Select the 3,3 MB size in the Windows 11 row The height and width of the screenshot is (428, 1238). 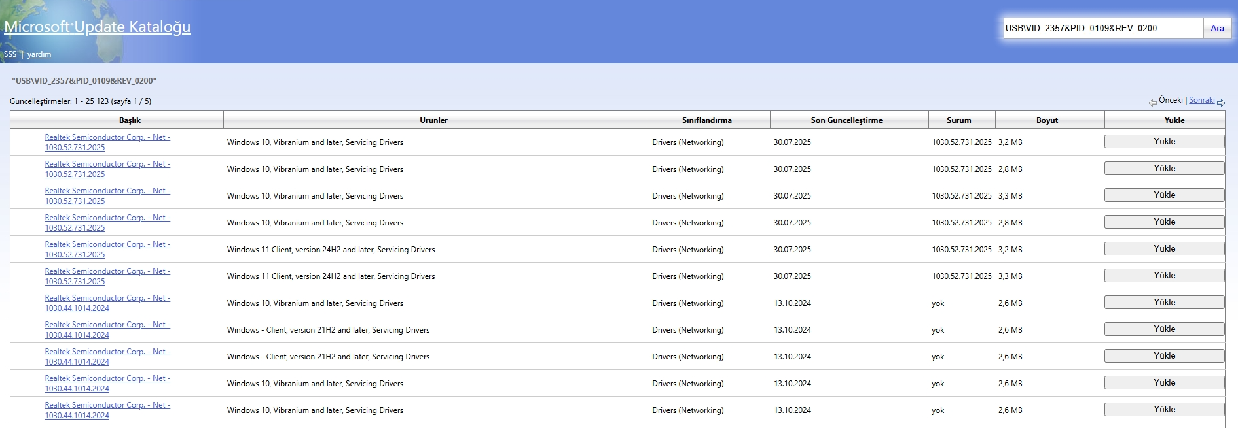1010,276
